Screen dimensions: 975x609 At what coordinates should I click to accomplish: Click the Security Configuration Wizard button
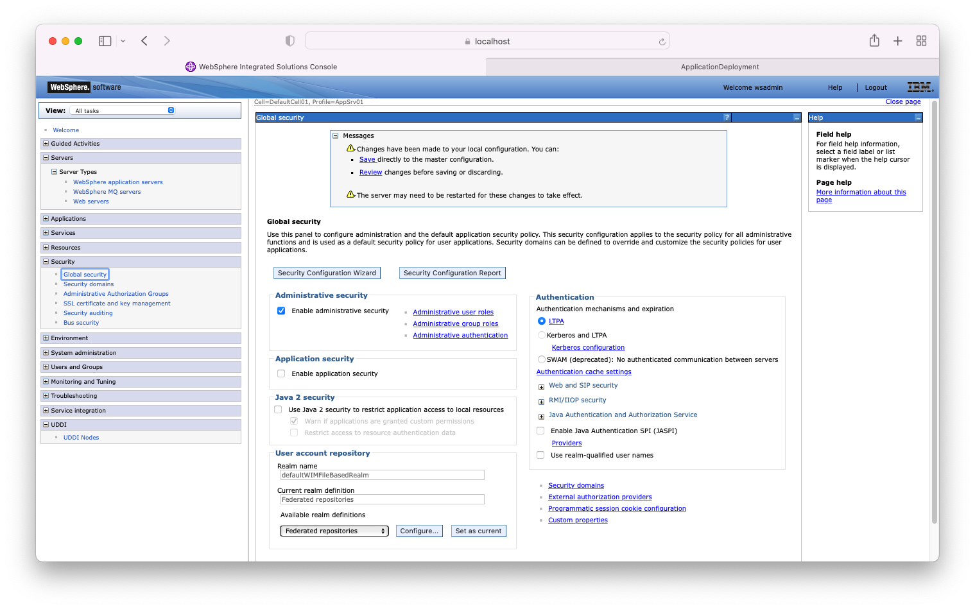click(327, 273)
